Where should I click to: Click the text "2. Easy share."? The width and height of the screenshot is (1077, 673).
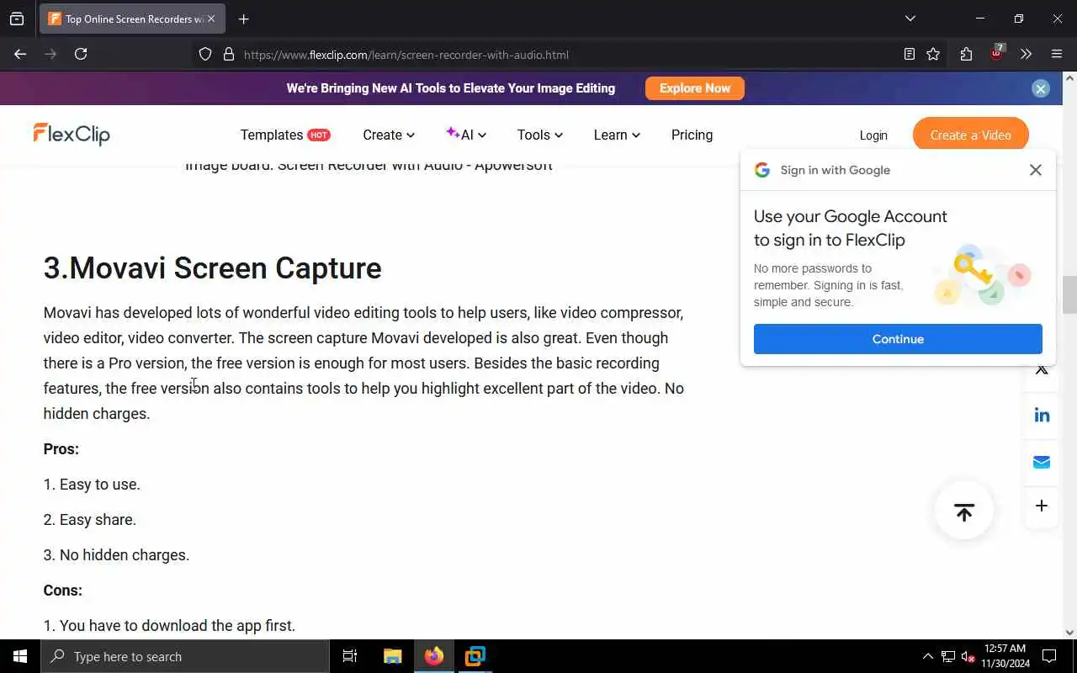coord(90,520)
